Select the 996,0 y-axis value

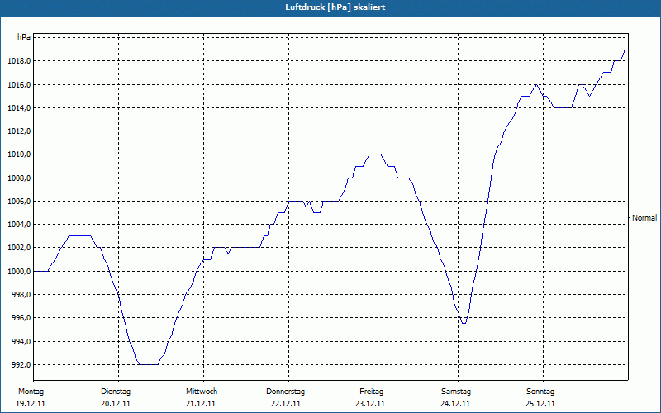coord(21,318)
